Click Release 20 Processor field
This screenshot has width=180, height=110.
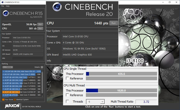point(90,36)
